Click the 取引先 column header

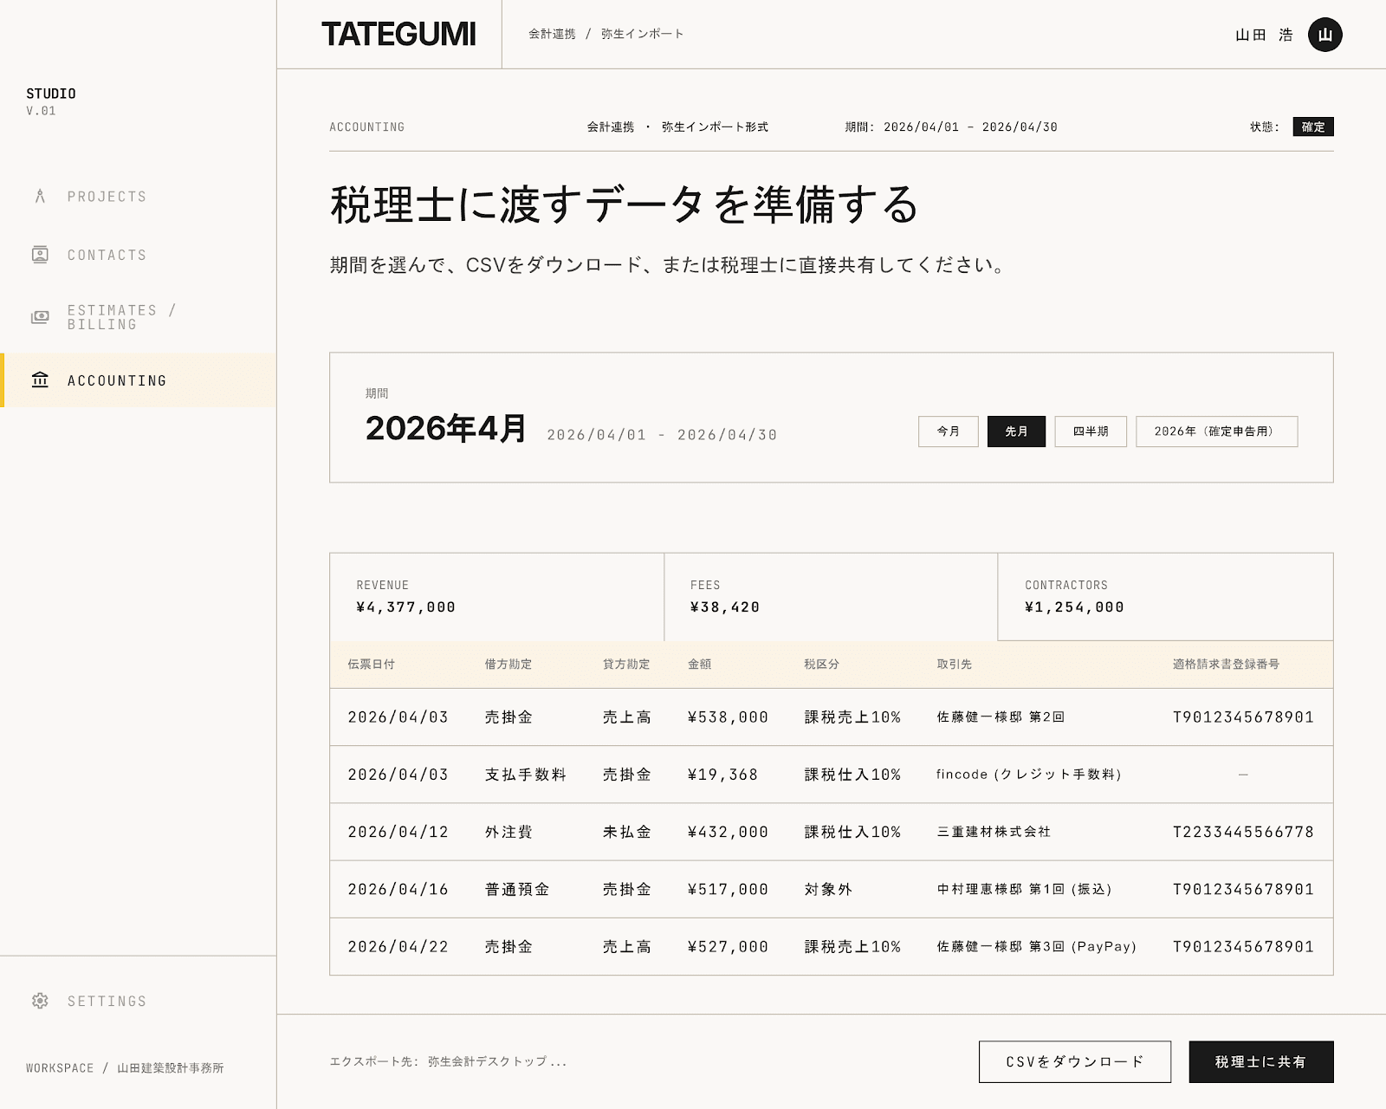(x=954, y=664)
